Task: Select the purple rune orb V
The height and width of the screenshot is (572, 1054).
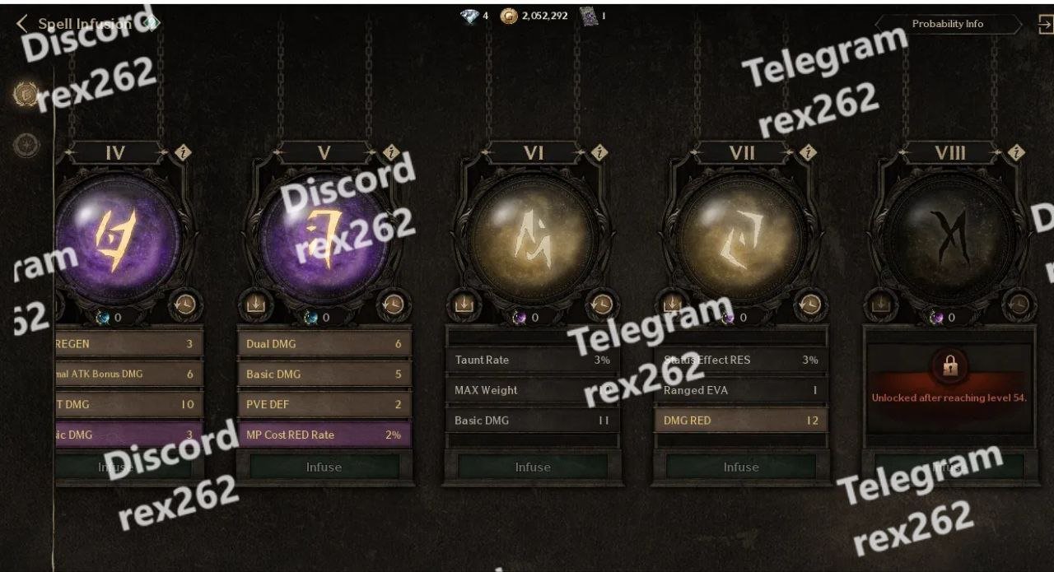Action: click(x=324, y=239)
